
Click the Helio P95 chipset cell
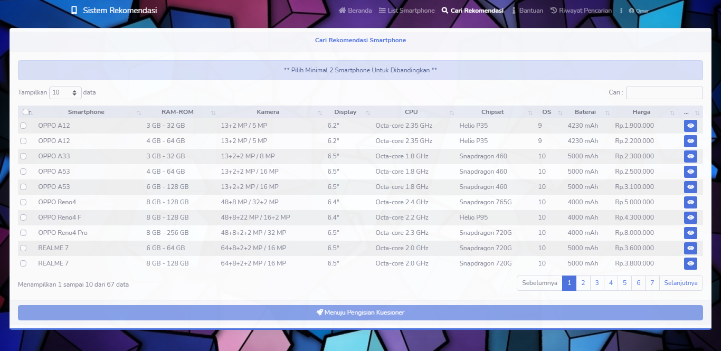[473, 217]
